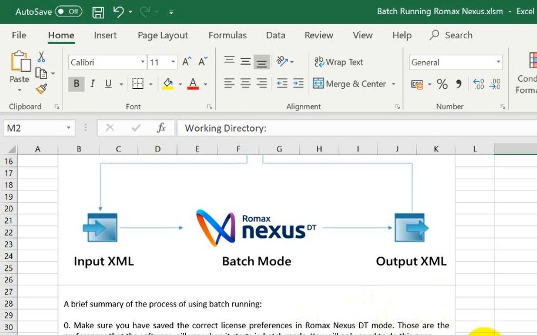Image resolution: width=537 pixels, height=335 pixels.
Task: Click Center horizontal align icon
Action: [x=245, y=84]
